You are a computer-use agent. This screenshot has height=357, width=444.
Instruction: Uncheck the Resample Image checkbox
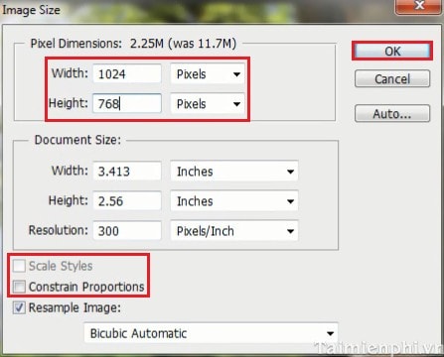coord(19,307)
